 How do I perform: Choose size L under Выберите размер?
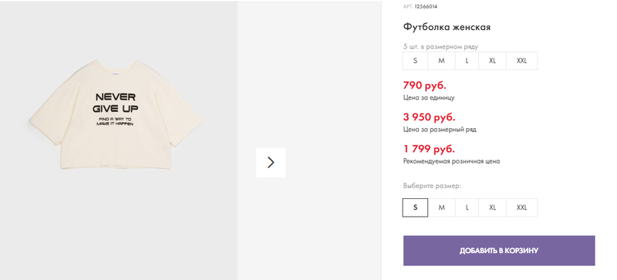[467, 207]
